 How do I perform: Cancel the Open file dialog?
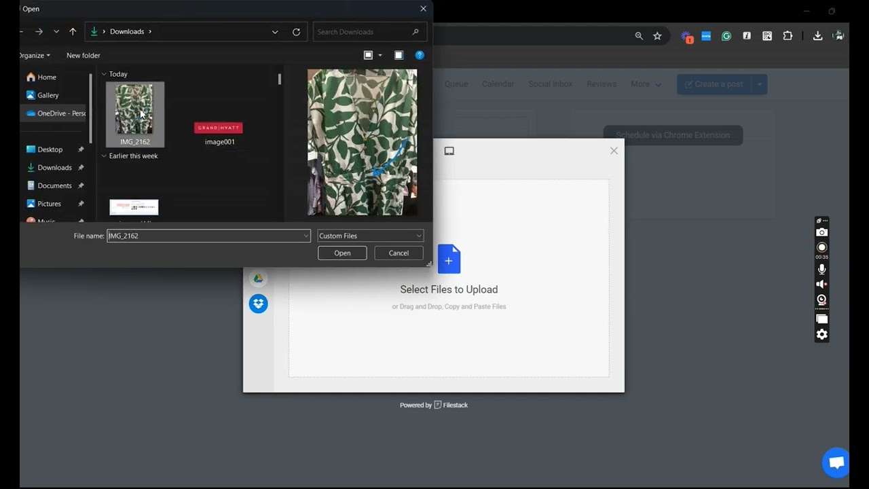coord(399,253)
